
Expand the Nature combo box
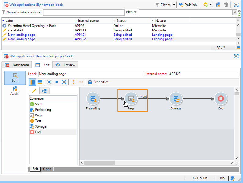tap(234, 12)
